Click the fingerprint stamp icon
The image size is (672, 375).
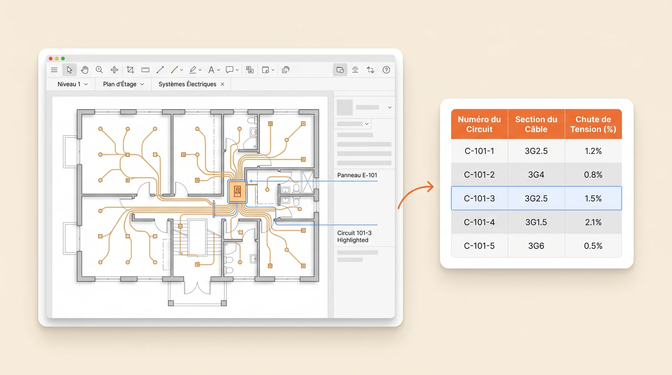286,70
